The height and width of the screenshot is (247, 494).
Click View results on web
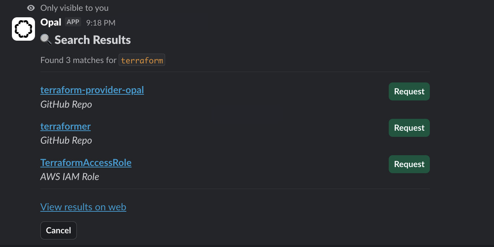pyautogui.click(x=83, y=207)
